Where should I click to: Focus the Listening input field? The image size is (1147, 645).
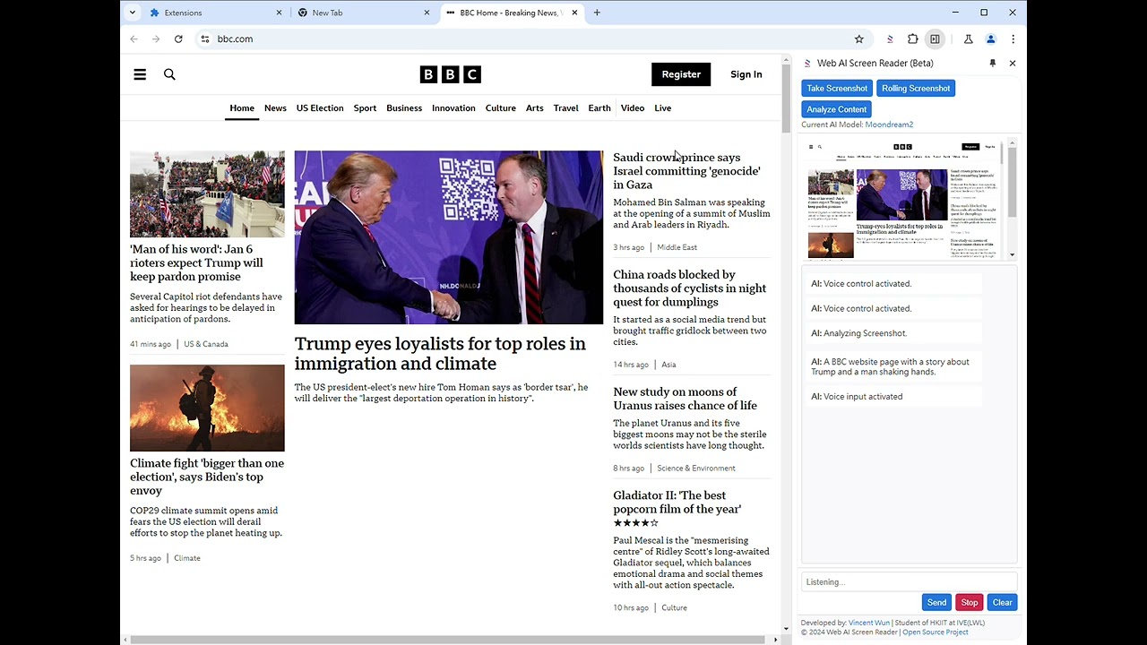click(x=909, y=582)
